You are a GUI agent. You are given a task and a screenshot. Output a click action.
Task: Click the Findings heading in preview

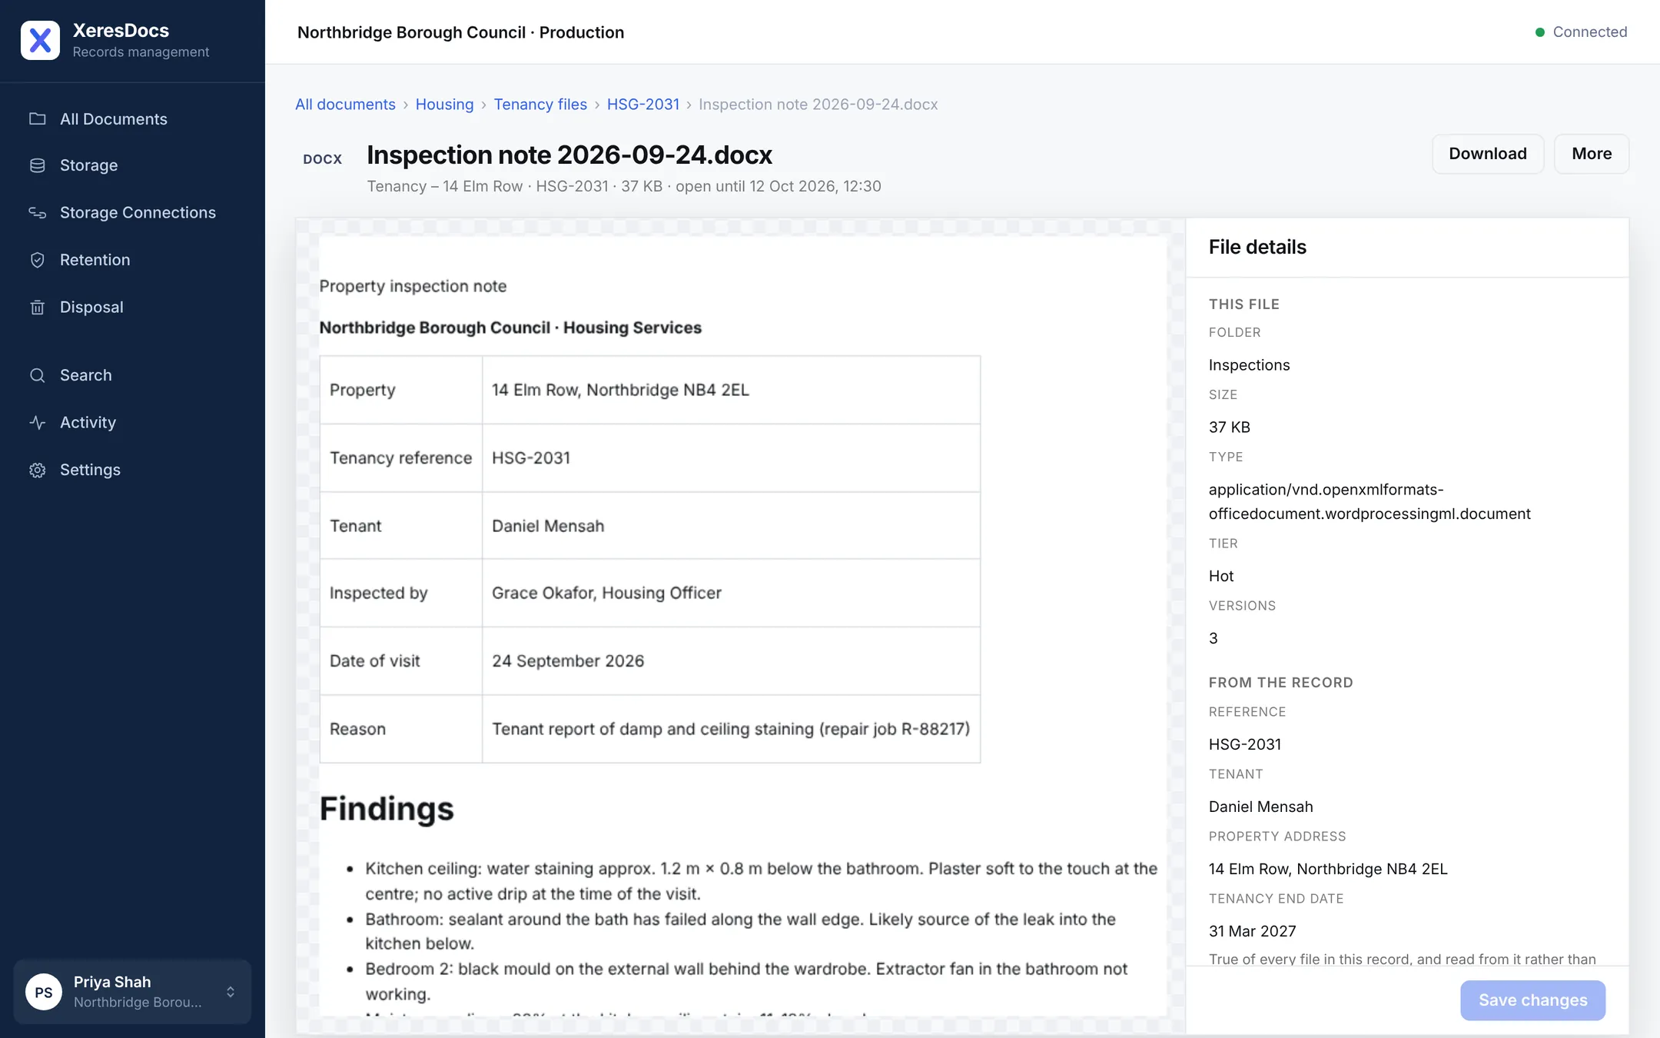pyautogui.click(x=387, y=809)
